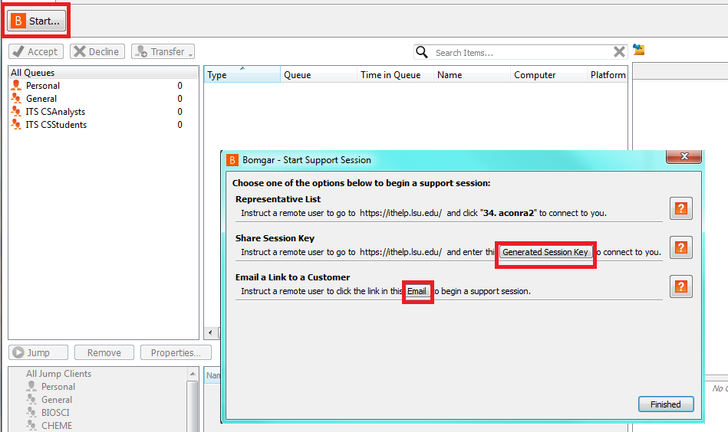Select the General queue

tap(104, 99)
